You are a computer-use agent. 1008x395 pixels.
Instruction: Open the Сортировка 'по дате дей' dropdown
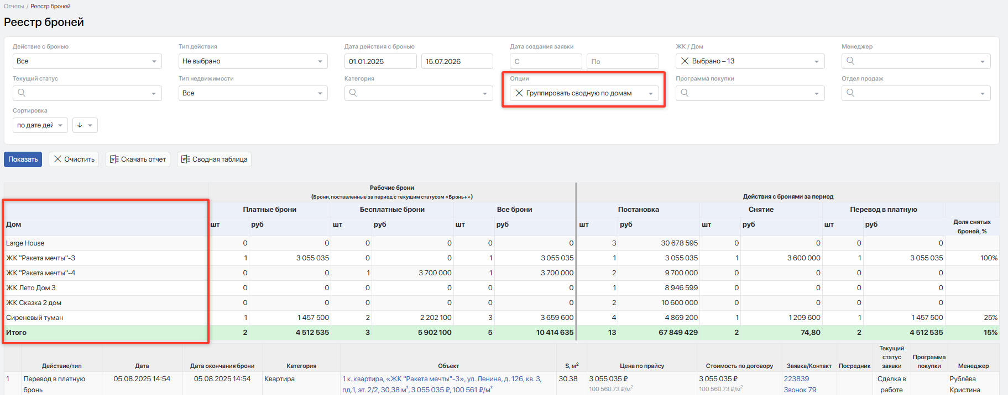point(40,125)
